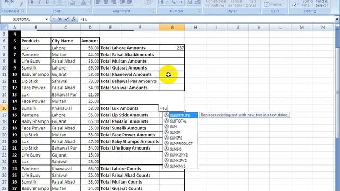
Task: Align text left in Alignment group
Action: 98,2
